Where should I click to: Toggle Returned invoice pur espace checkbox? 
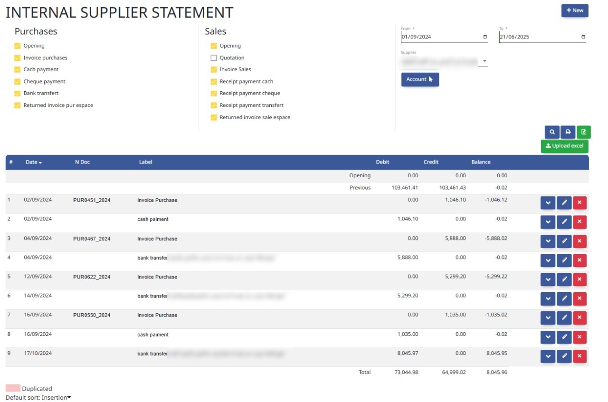pyautogui.click(x=18, y=105)
